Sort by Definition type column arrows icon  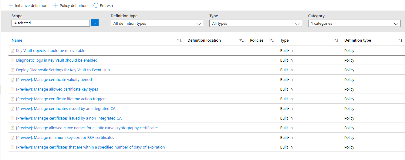(400, 40)
